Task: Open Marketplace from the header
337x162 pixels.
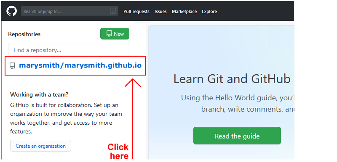Action: (184, 12)
